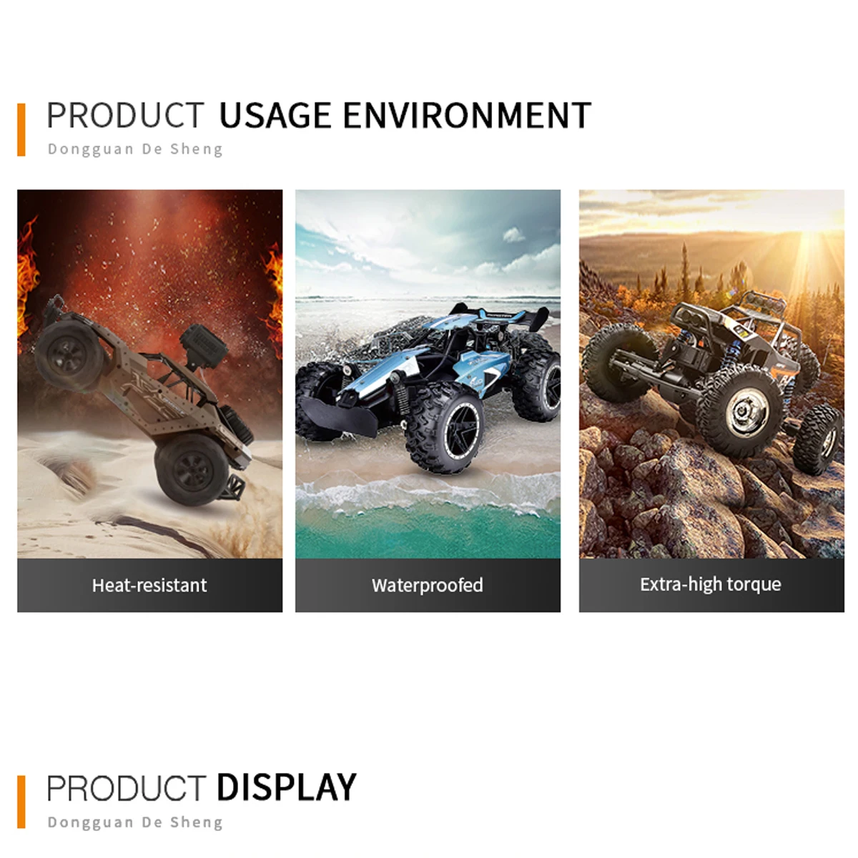Click Dongguan De Sheng under Product Display
This screenshot has width=858, height=858.
coord(135,822)
